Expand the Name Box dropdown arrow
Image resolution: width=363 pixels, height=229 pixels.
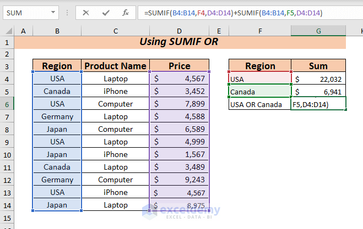[x=52, y=13]
